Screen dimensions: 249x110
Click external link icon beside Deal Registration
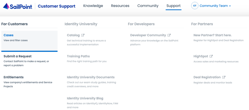(x=224, y=77)
